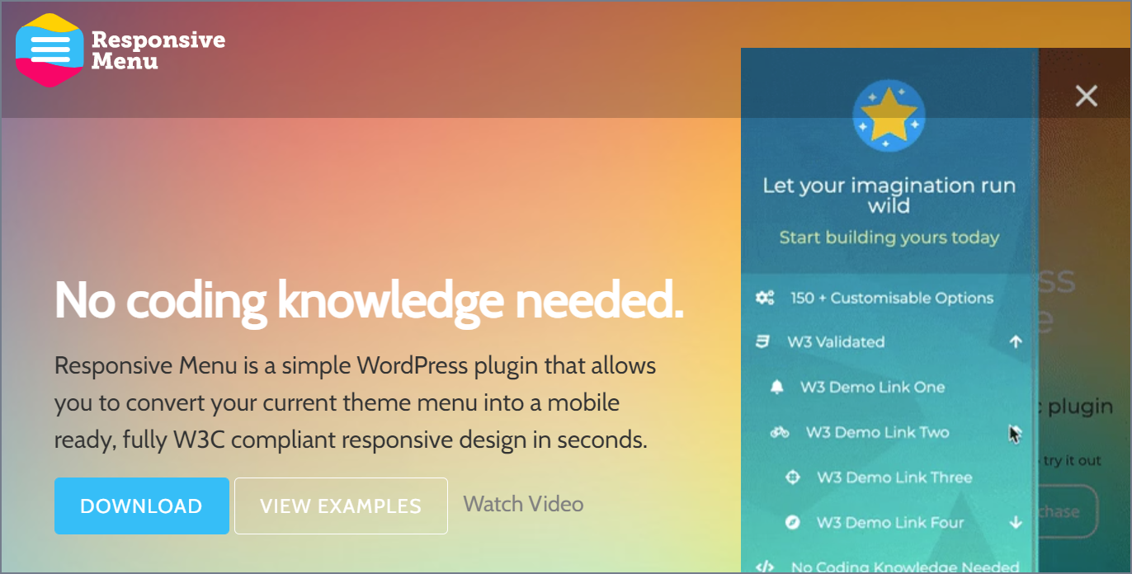Open the Responsive Menu hamburger logo icon

[x=50, y=49]
